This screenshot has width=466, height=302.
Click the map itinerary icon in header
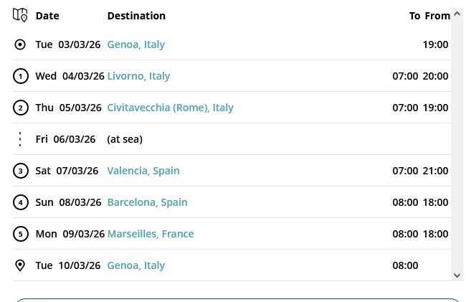tap(20, 15)
